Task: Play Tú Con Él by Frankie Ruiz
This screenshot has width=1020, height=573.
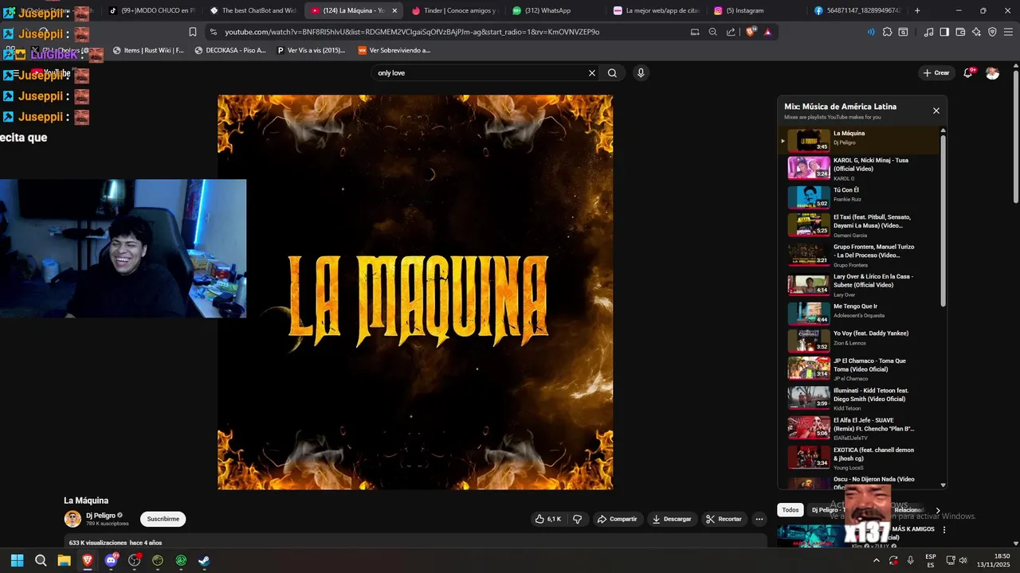Action: pos(859,195)
